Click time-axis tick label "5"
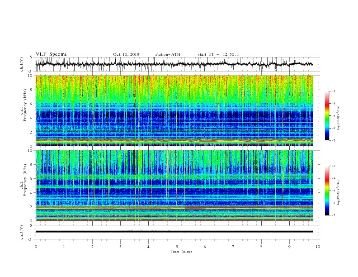Viewport: 358px width, 277px height. 177,247
